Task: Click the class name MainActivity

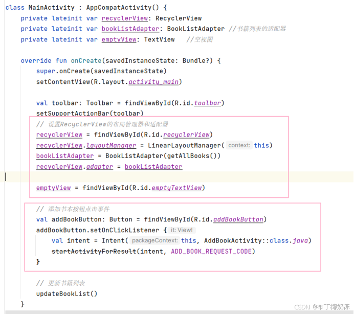Action: 51,8
